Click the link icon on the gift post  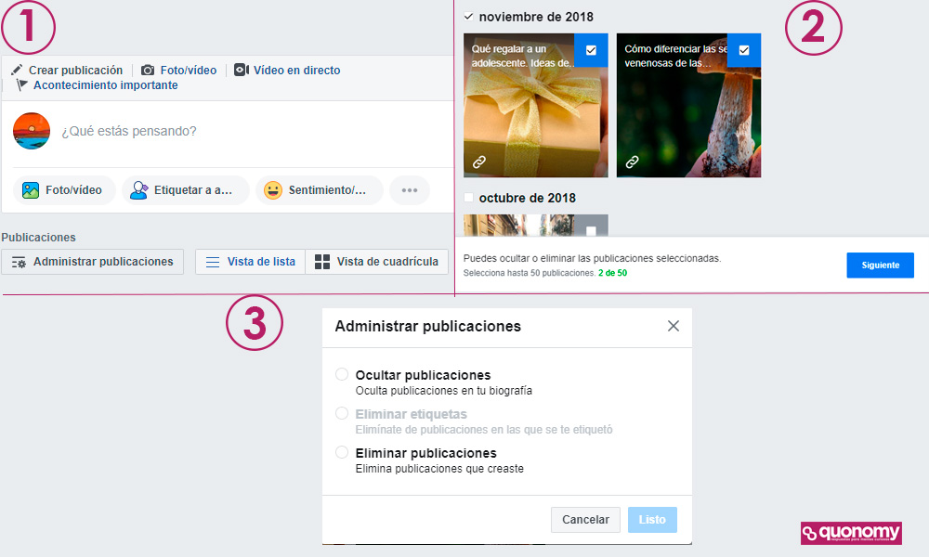pos(479,162)
